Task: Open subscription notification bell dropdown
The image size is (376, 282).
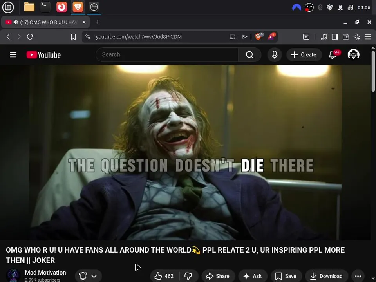Action: [x=88, y=276]
